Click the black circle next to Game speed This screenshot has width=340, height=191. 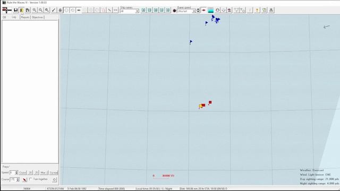point(174,11)
